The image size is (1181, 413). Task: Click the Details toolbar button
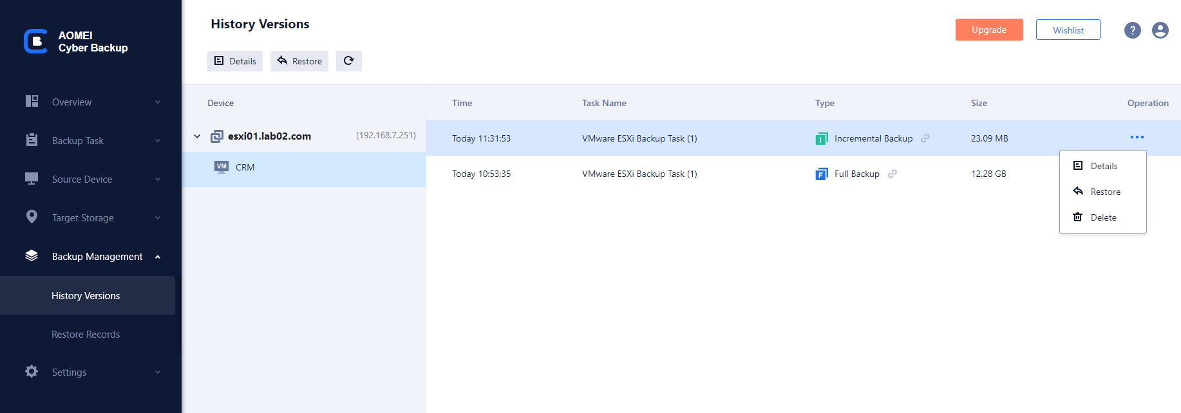235,61
